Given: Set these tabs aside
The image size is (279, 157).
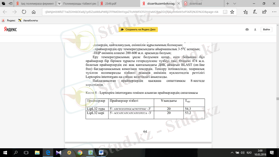Looking at the screenshot, I should (10, 3).
